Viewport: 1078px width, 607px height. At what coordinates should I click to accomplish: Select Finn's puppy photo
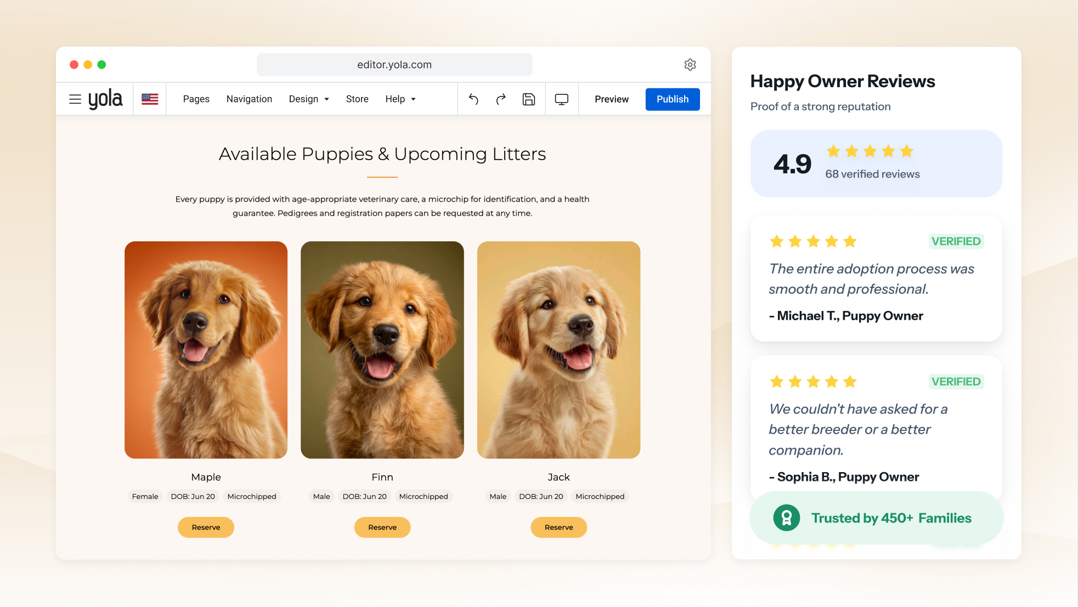point(382,350)
